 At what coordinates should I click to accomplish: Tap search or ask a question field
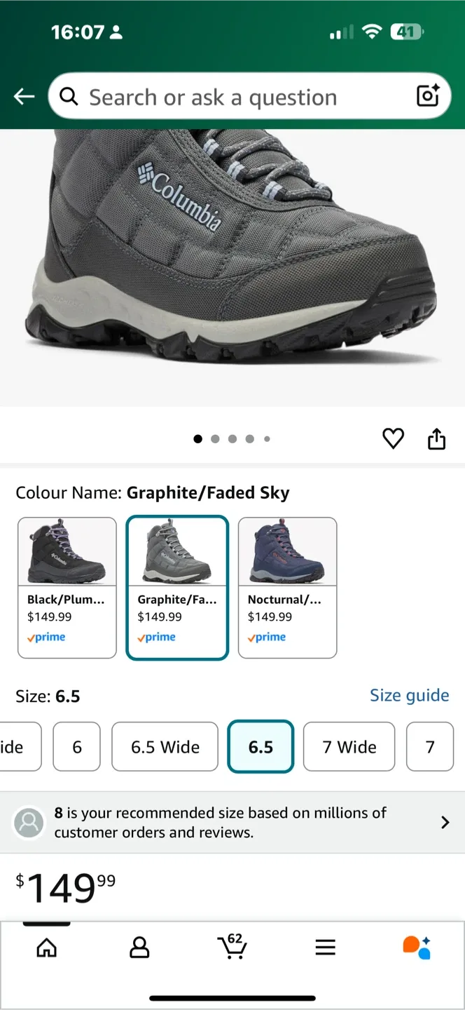point(231,97)
